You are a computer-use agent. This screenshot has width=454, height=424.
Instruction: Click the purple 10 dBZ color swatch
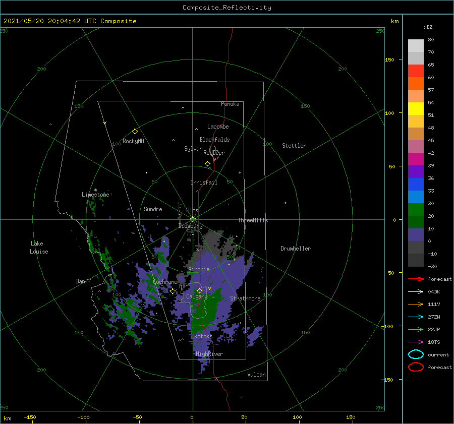[416, 235]
